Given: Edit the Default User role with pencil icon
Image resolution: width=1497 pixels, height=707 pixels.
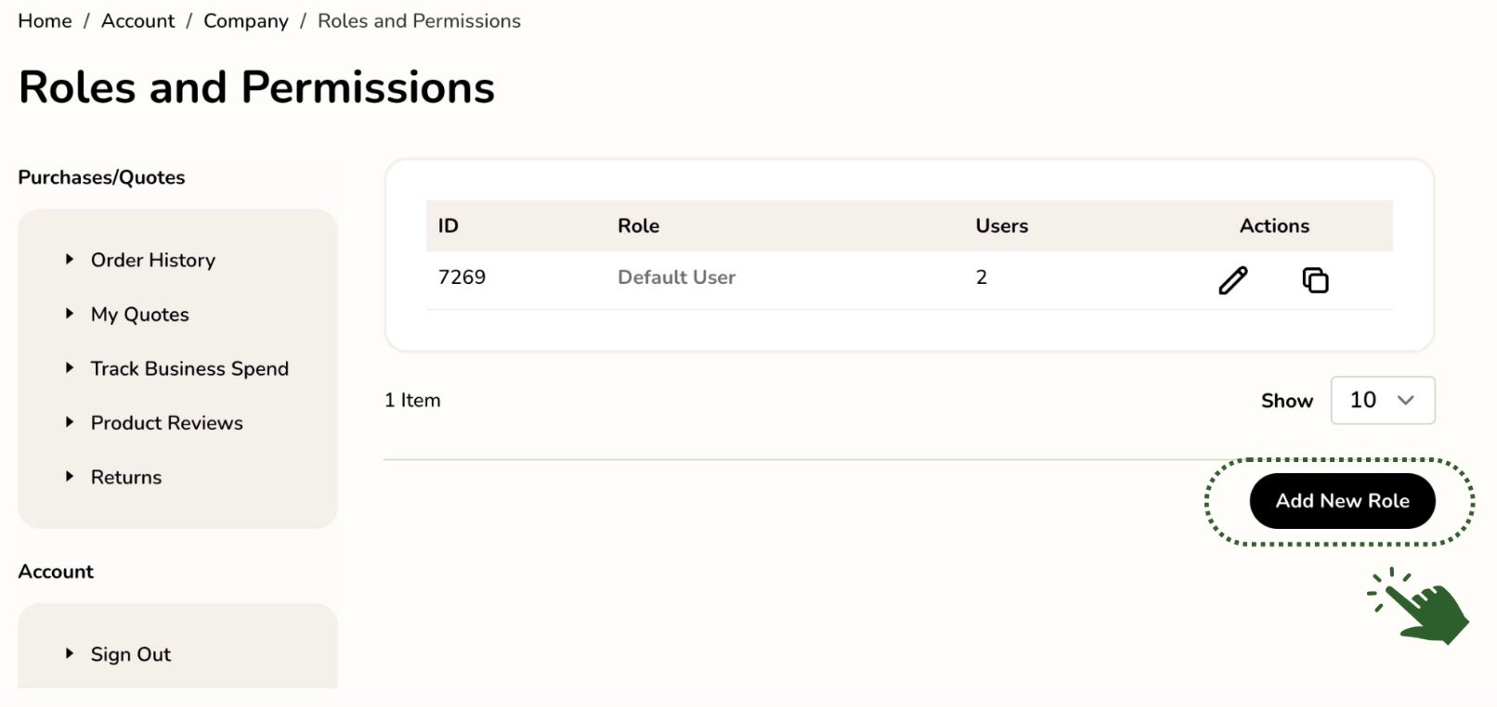Looking at the screenshot, I should [x=1232, y=280].
